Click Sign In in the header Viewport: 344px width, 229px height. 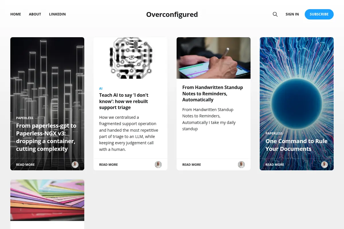292,14
